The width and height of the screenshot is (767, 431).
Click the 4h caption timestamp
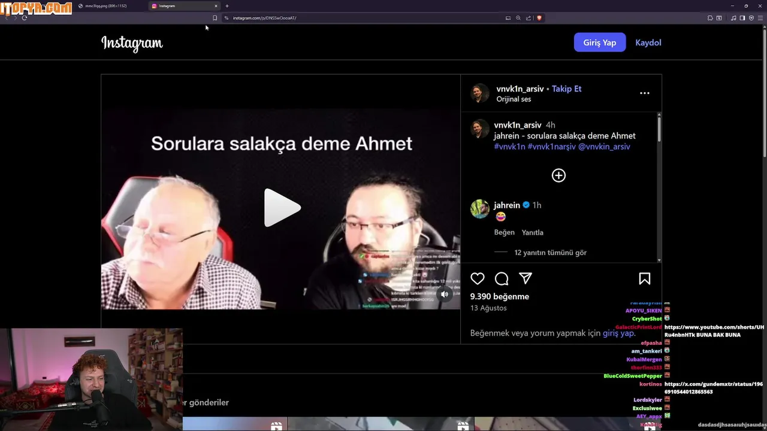[550, 125]
